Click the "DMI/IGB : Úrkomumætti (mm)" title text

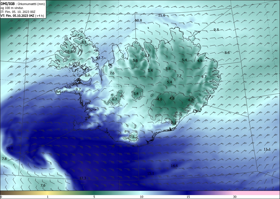click(x=23, y=4)
